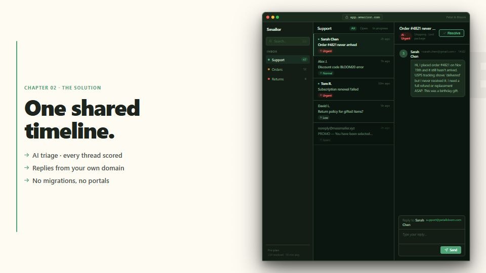
Task: Click the support@petalbloom.com sender address
Action: pyautogui.click(x=443, y=220)
